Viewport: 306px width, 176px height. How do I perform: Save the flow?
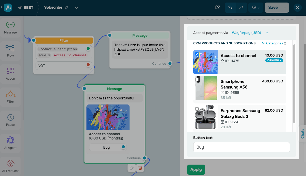[x=273, y=8]
